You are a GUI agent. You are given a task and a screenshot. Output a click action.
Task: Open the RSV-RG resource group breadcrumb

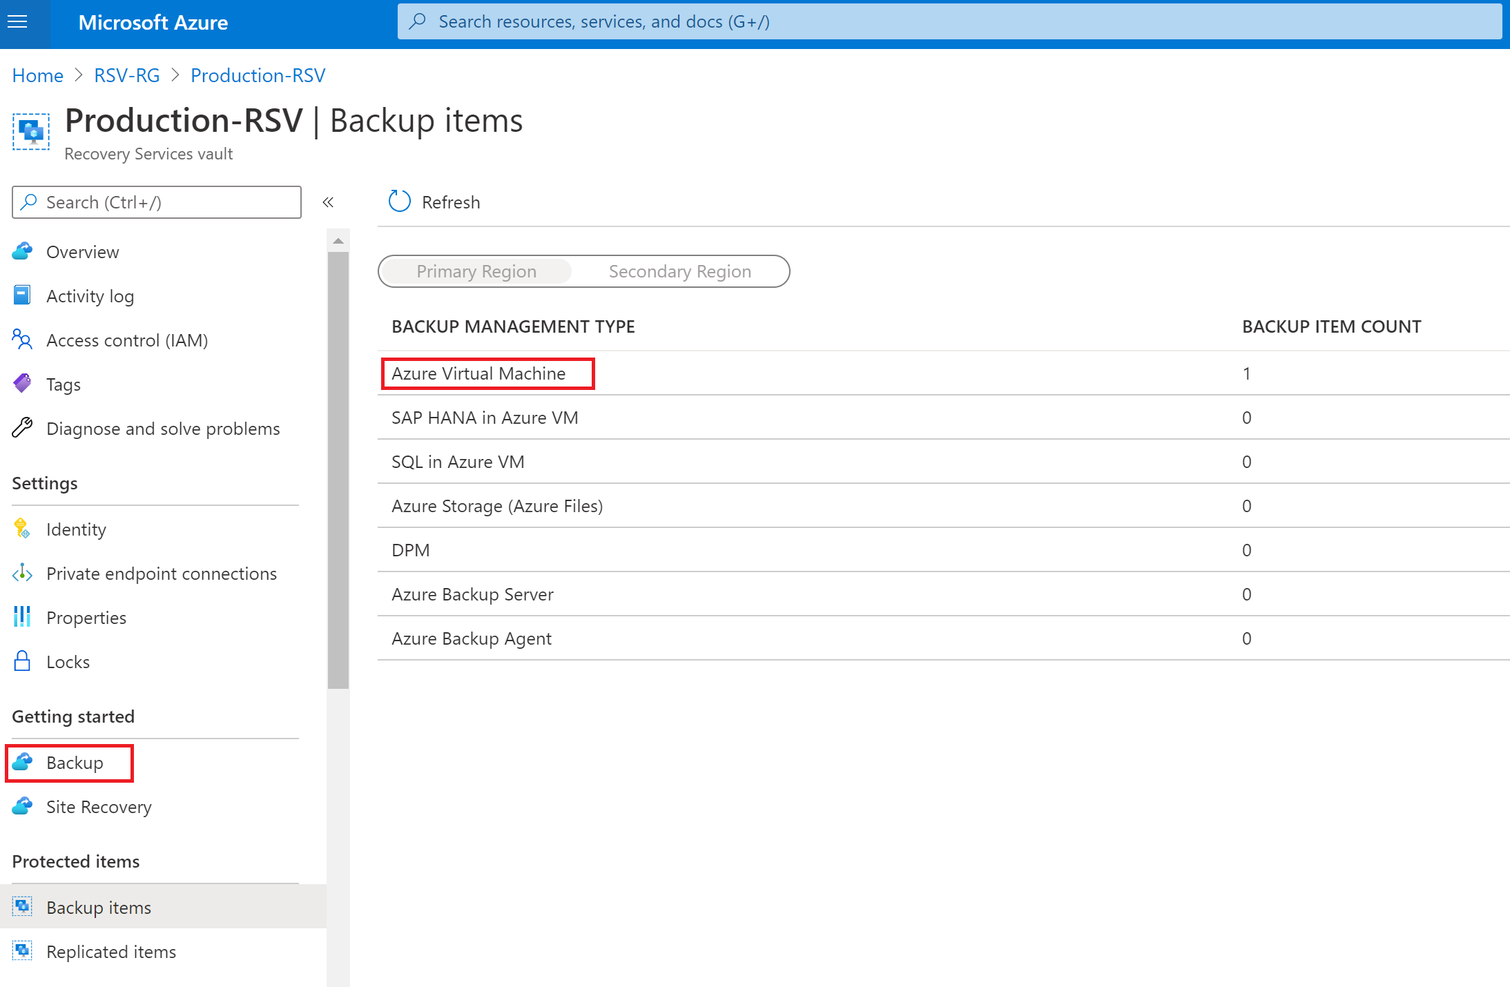pyautogui.click(x=126, y=75)
